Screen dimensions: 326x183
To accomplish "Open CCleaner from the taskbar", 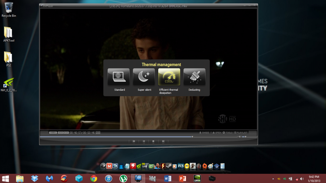I will click(64, 179).
